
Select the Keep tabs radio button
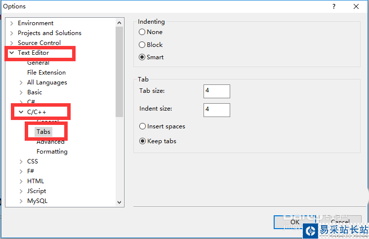pyautogui.click(x=143, y=141)
